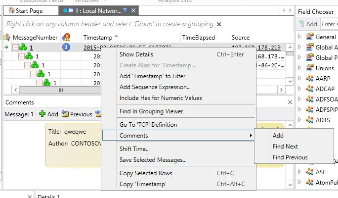The width and height of the screenshot is (338, 198).
Task: Click the Unions folder icon in Field Chooser
Action: pos(310,68)
